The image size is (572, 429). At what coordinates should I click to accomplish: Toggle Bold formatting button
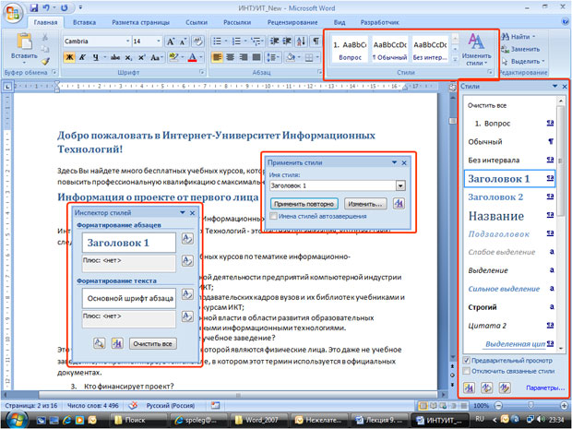(x=69, y=57)
